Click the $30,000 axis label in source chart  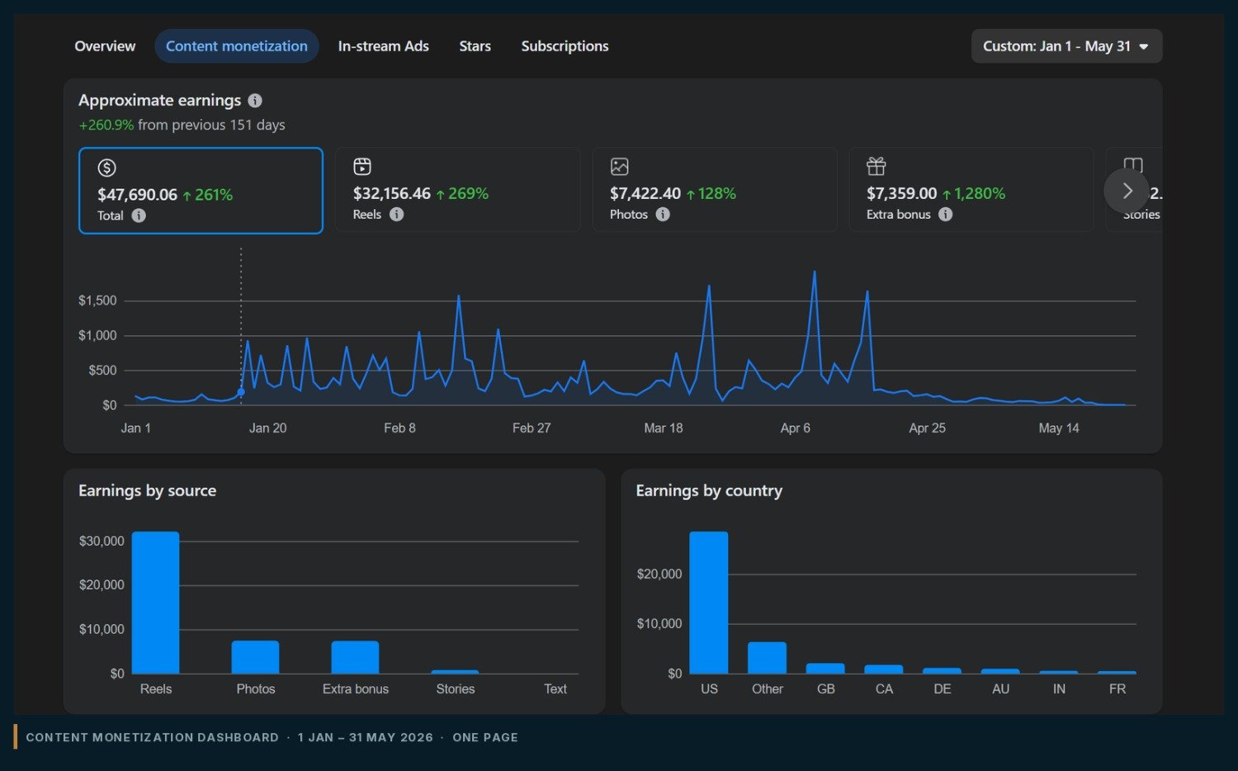[102, 542]
